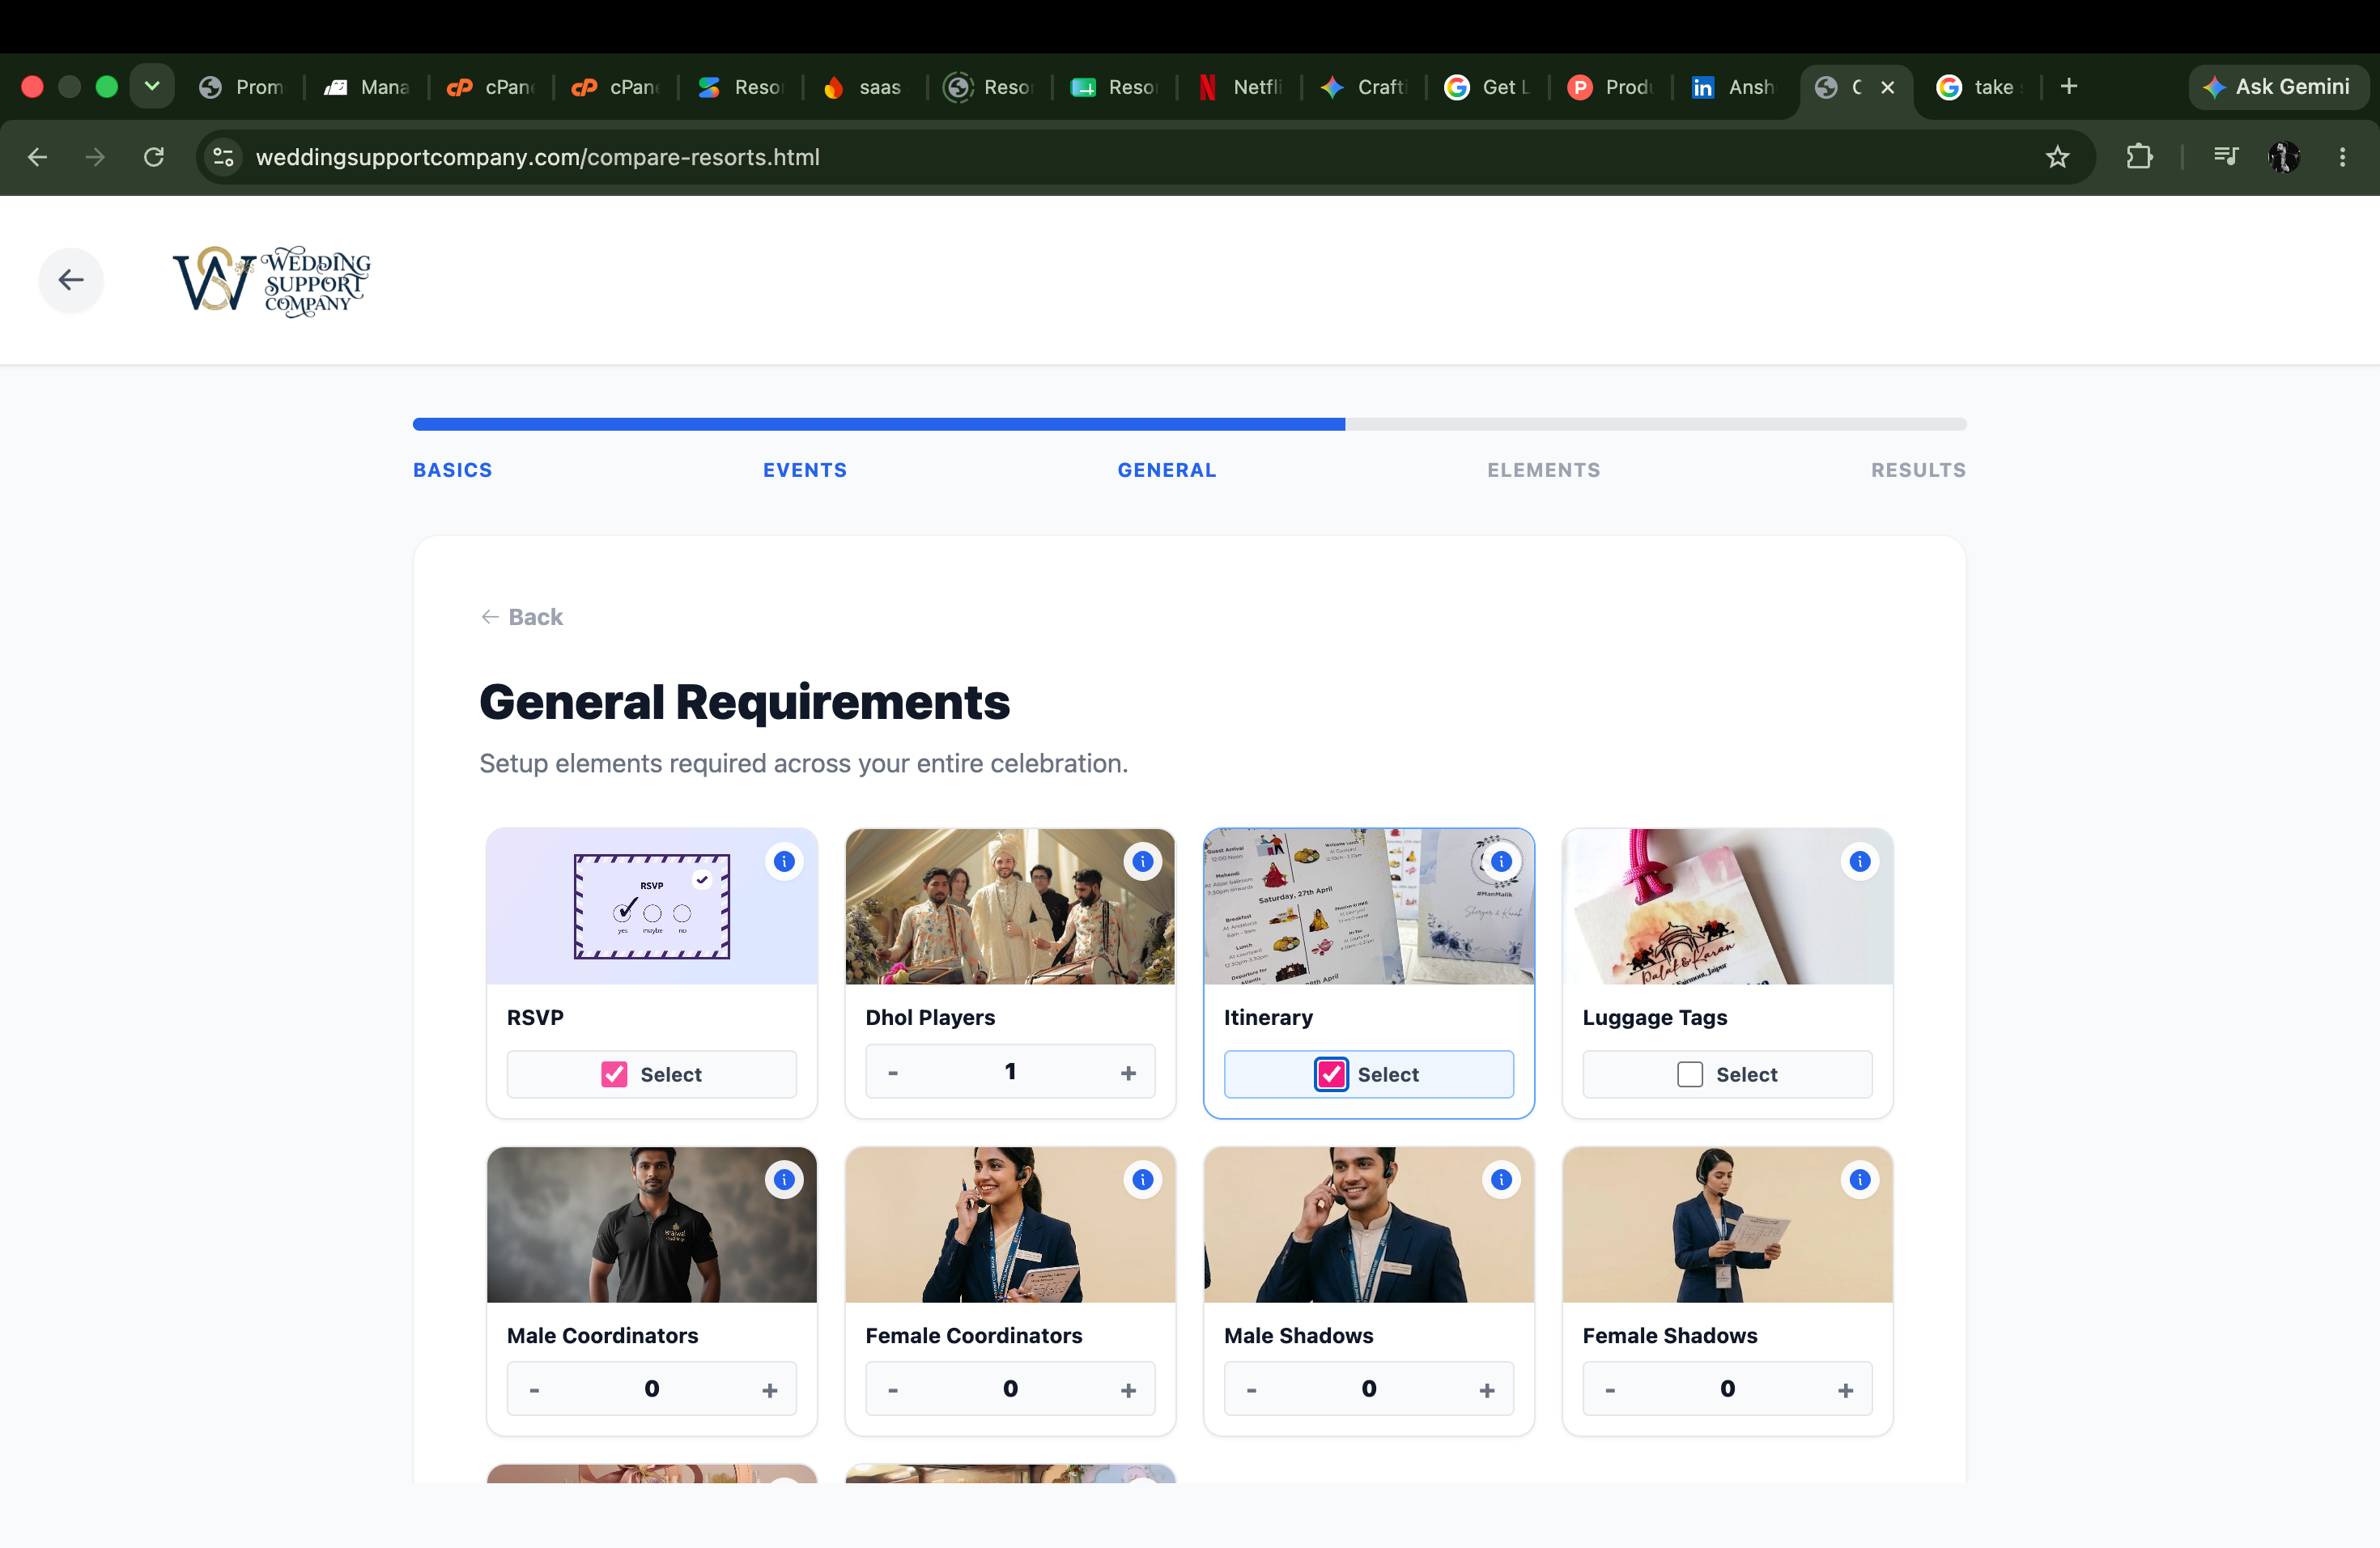Switch to the Craft browser tab
The width and height of the screenshot is (2380, 1548).
[1364, 87]
